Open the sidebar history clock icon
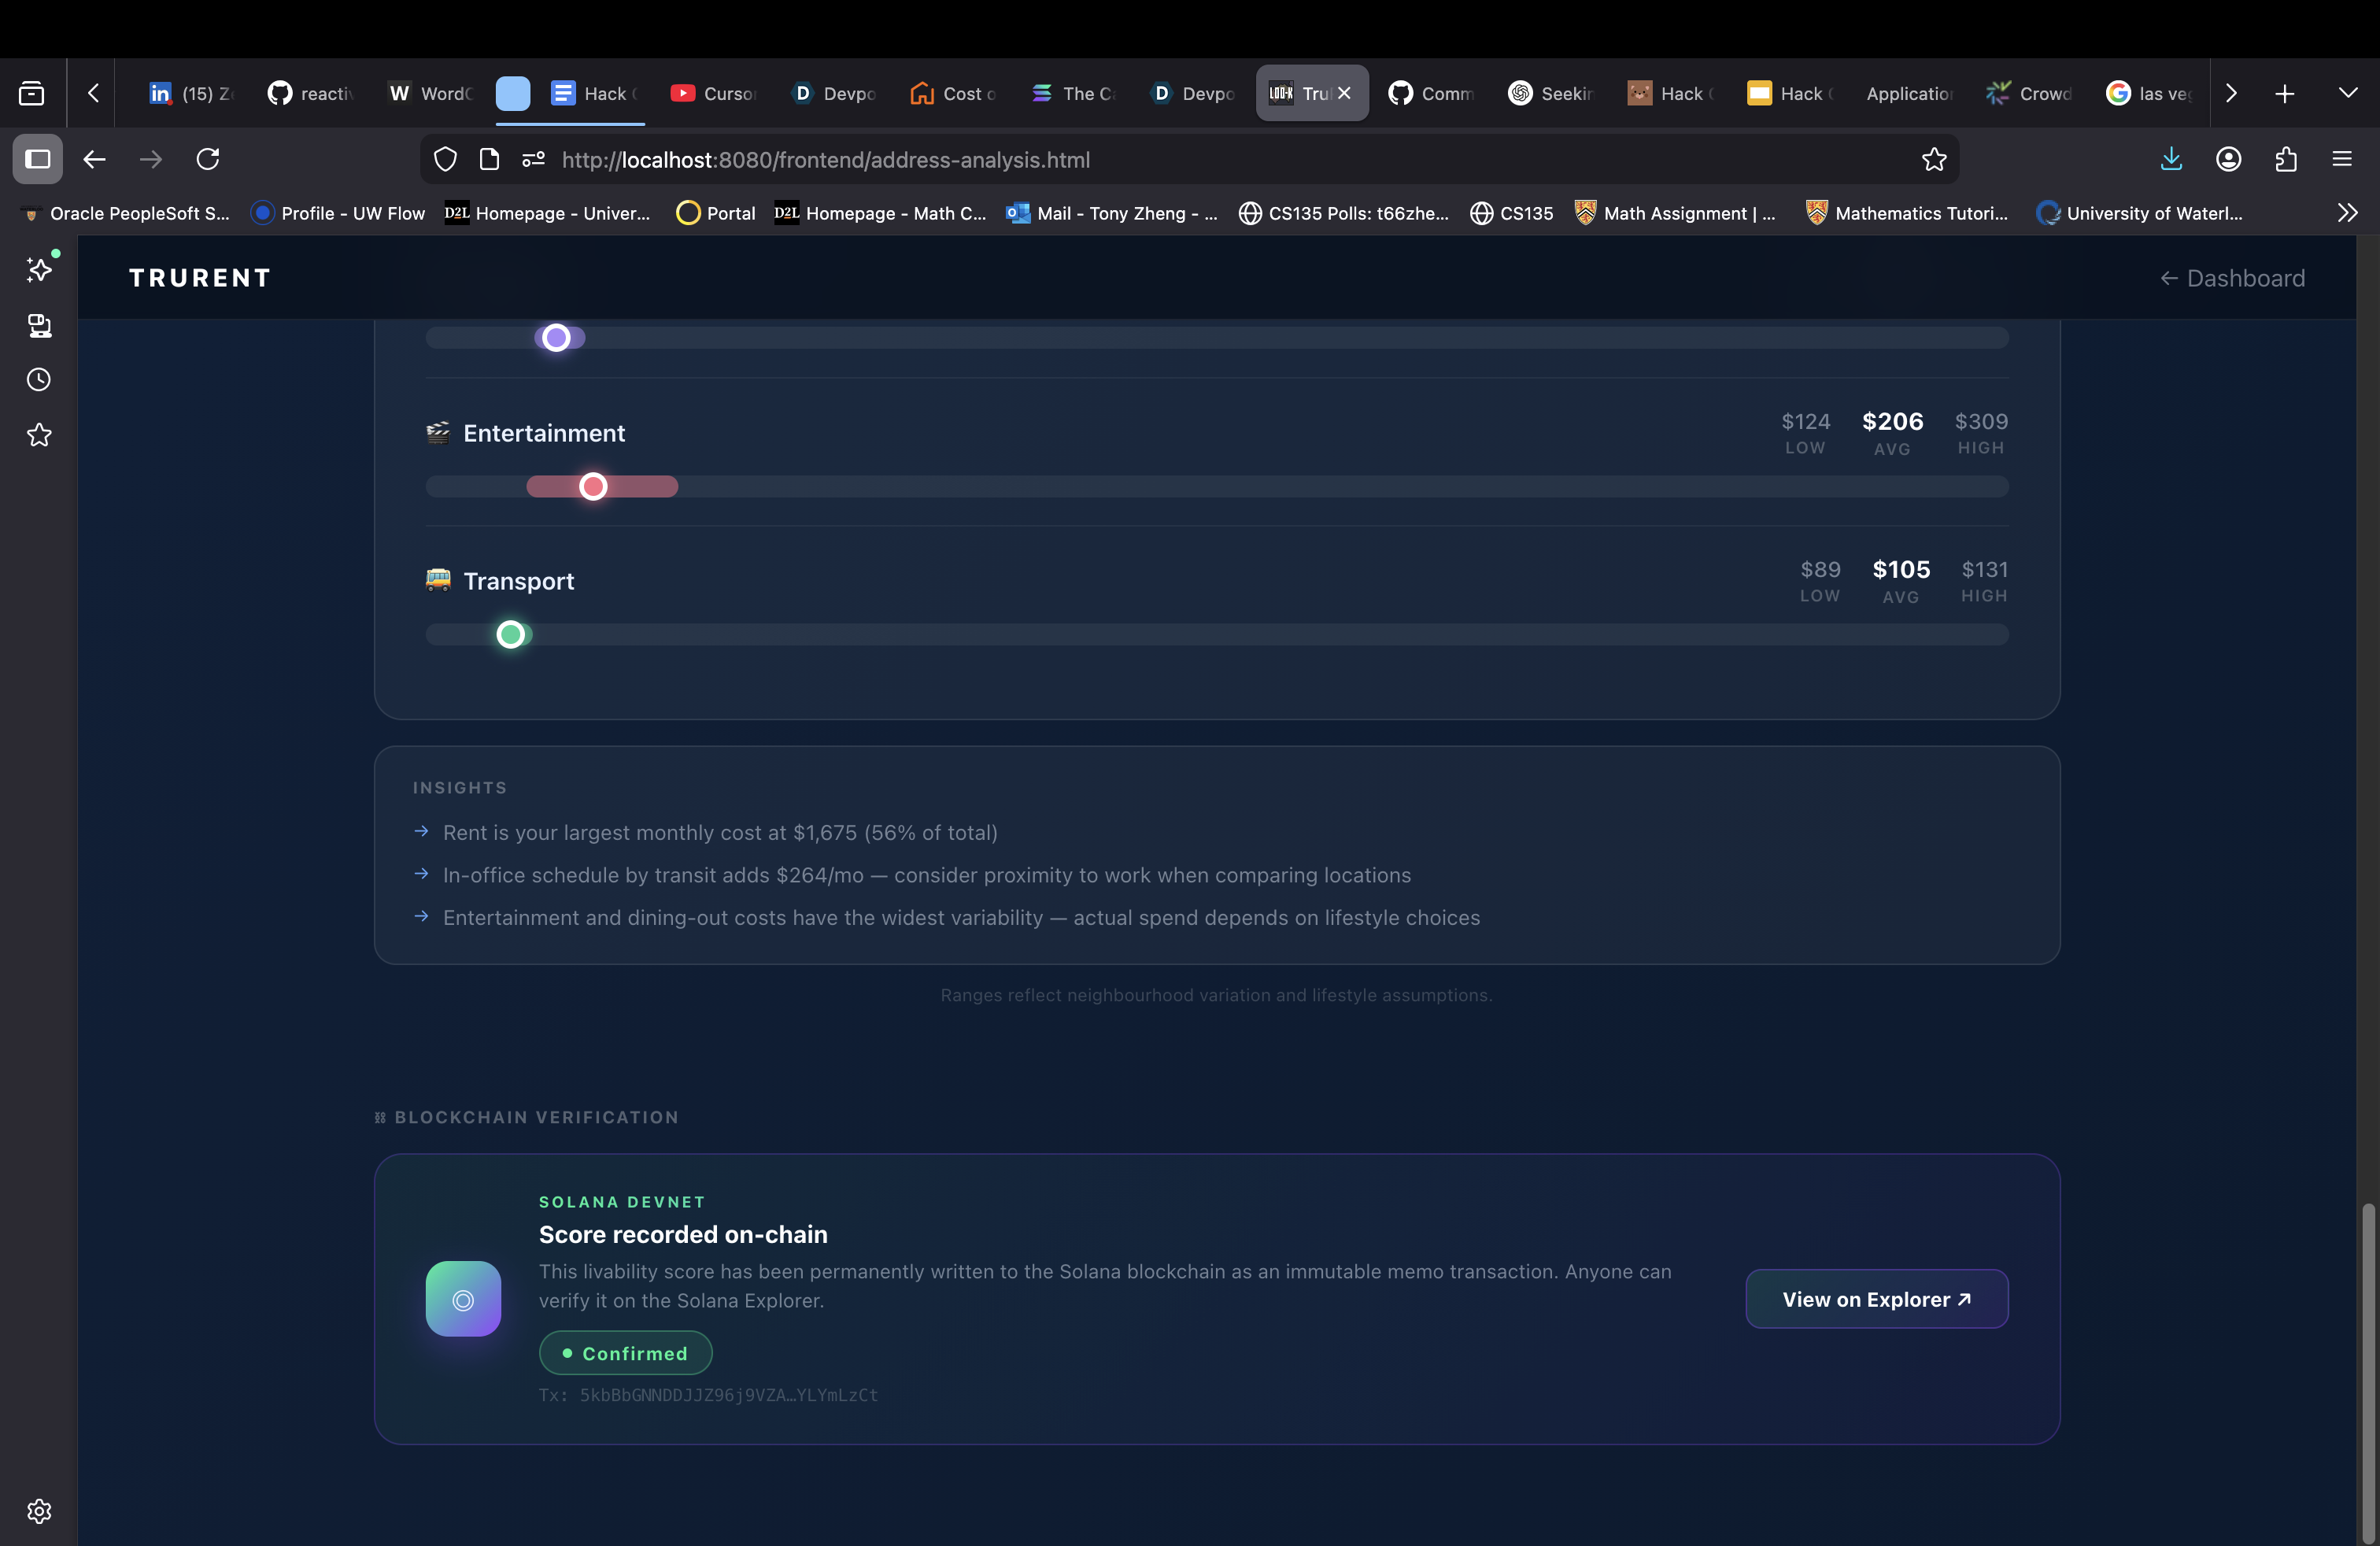The height and width of the screenshot is (1546, 2380). tap(39, 380)
